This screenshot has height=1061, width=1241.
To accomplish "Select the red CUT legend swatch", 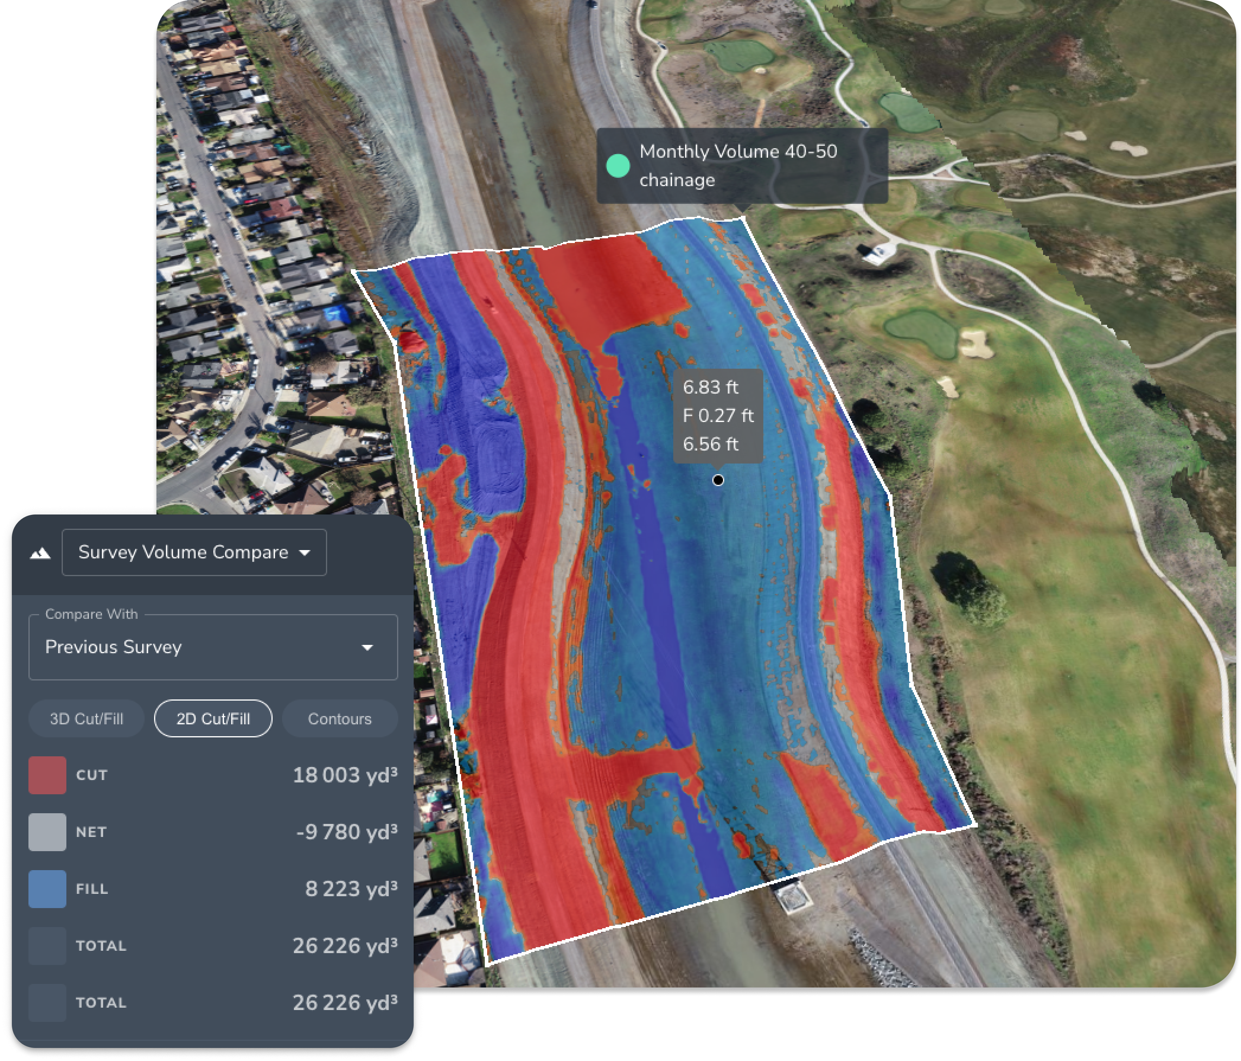I will pos(47,775).
